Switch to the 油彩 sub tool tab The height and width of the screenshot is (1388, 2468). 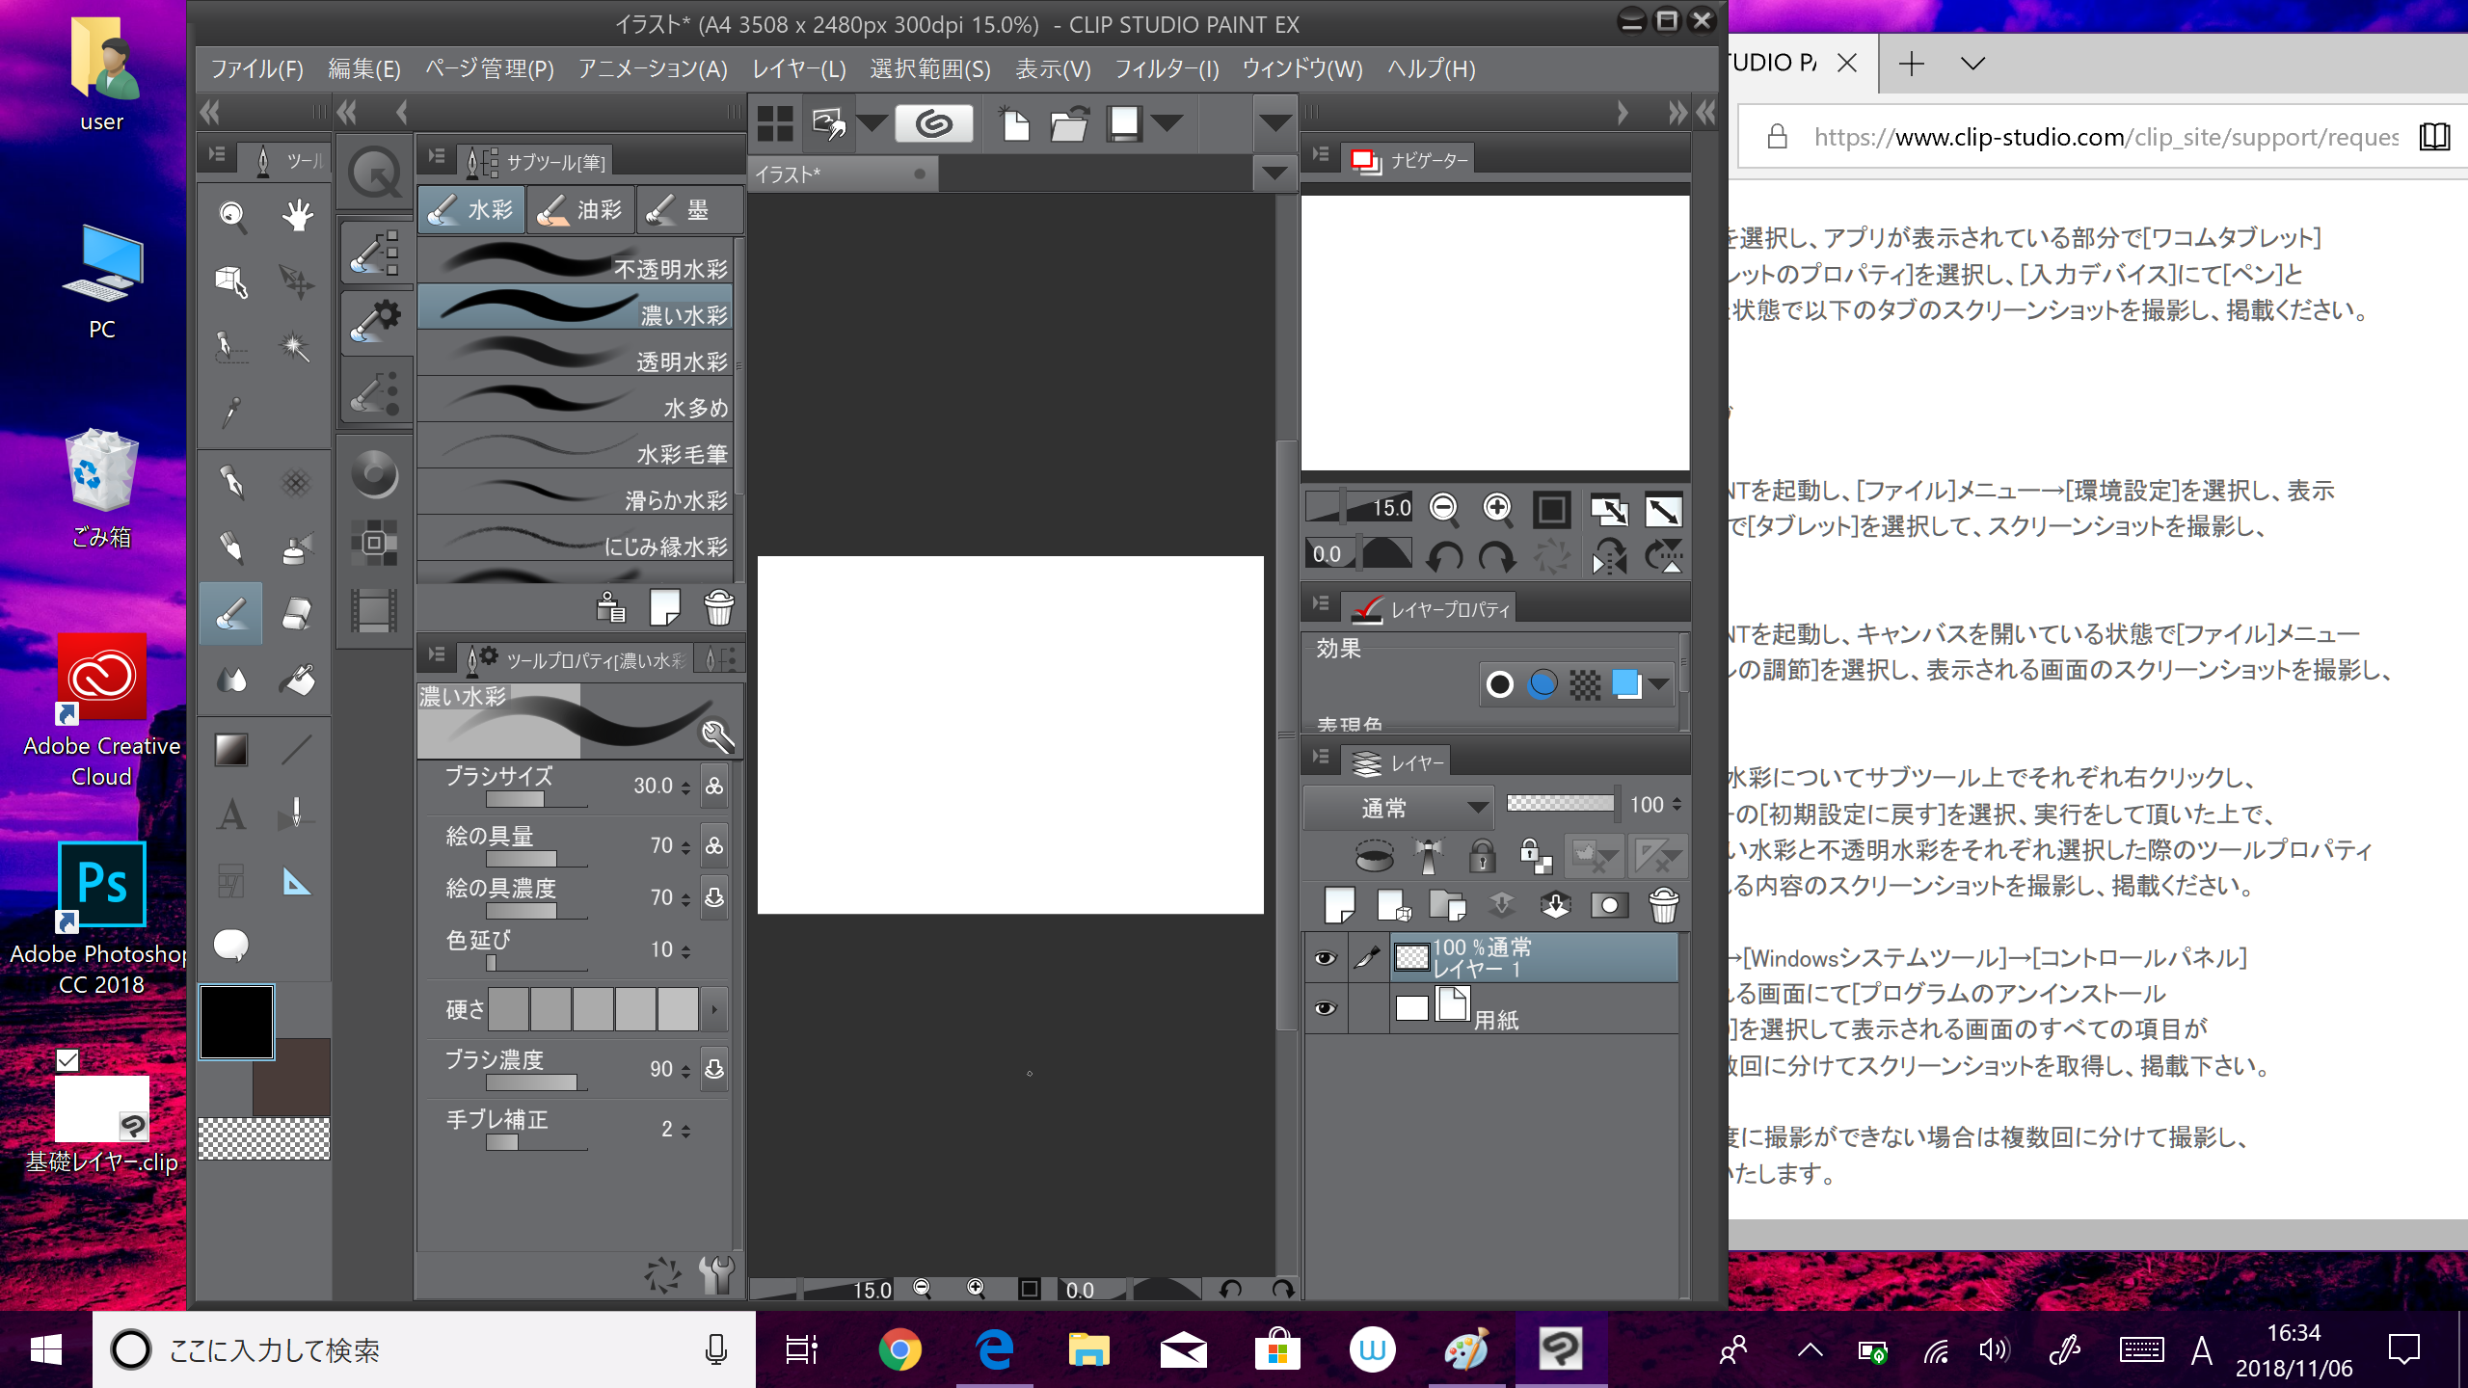point(580,210)
